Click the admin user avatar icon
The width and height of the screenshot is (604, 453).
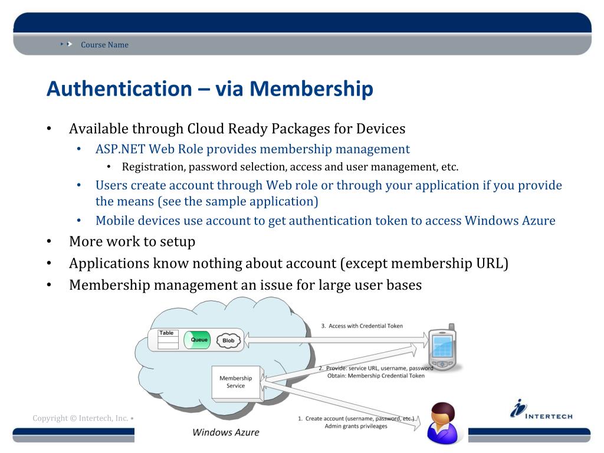[x=443, y=424]
